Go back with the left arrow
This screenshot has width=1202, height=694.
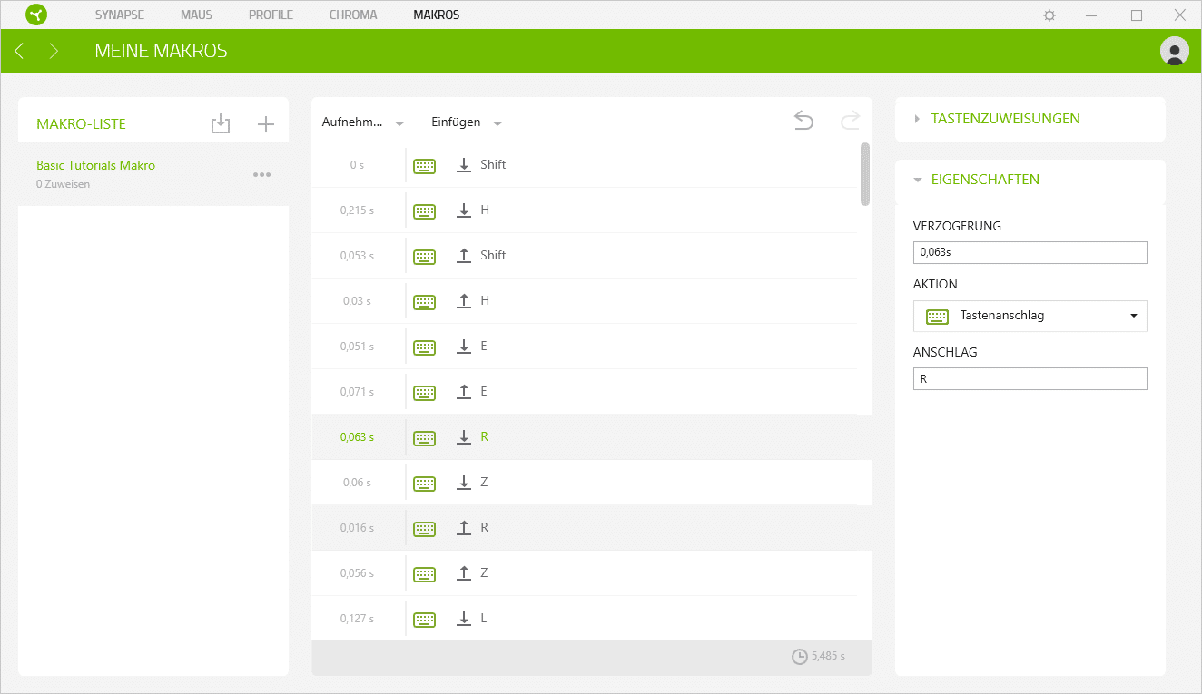point(19,51)
